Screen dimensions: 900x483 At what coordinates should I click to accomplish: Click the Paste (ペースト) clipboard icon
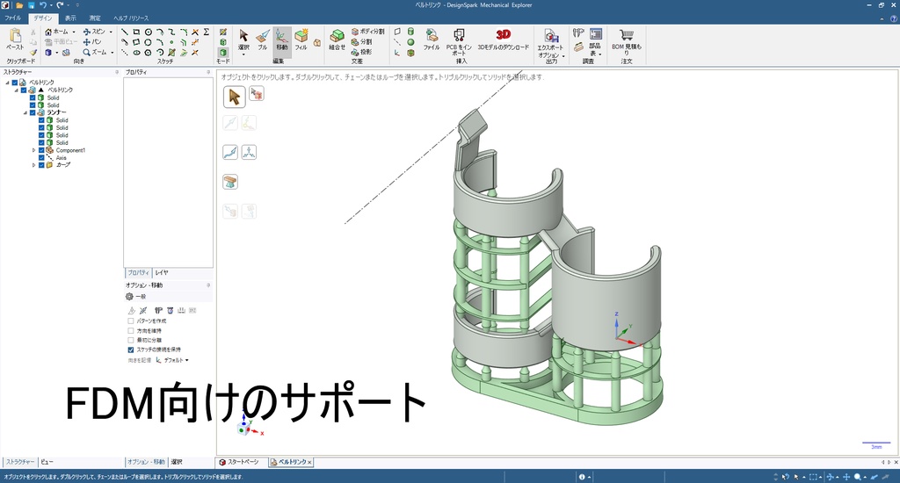click(15, 37)
